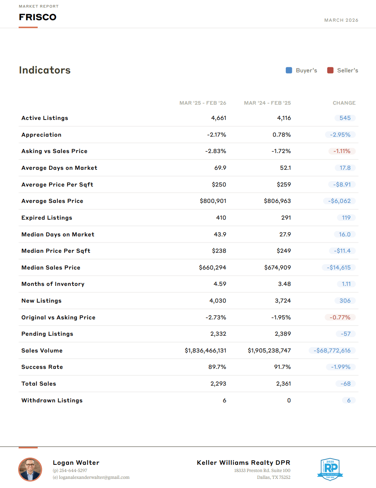
Task: Click the Active Listings change badge 545
Action: (x=345, y=118)
